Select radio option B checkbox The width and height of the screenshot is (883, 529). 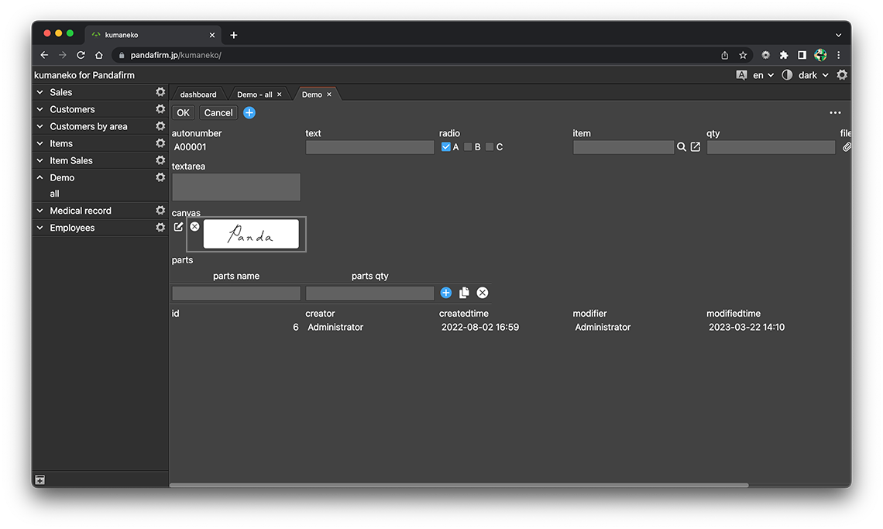(468, 147)
